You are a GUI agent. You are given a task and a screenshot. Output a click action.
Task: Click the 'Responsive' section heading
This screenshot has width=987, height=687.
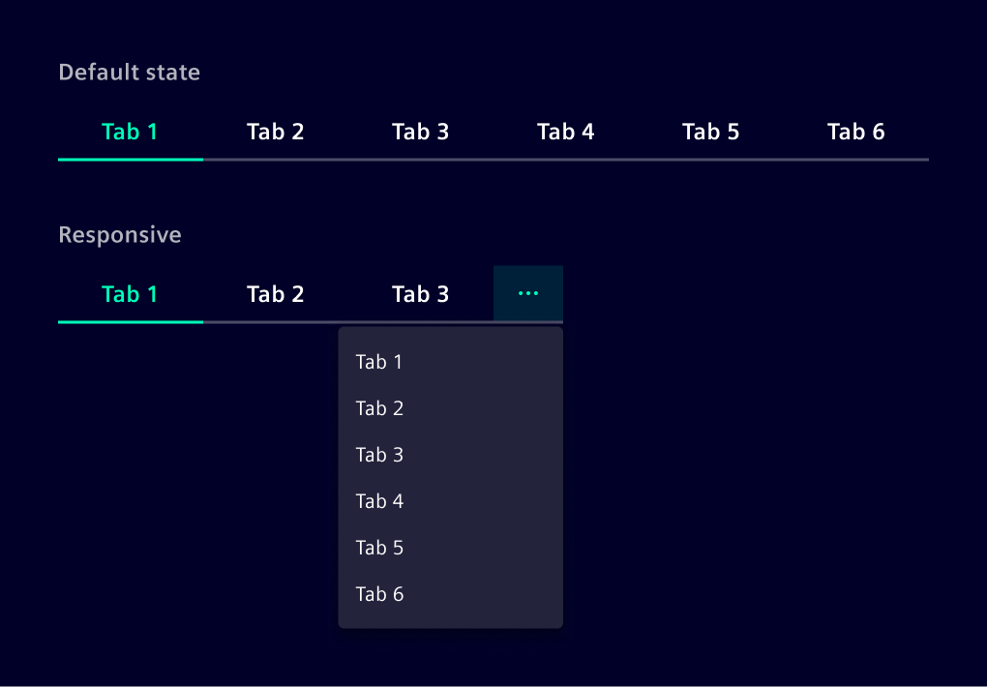click(x=120, y=234)
